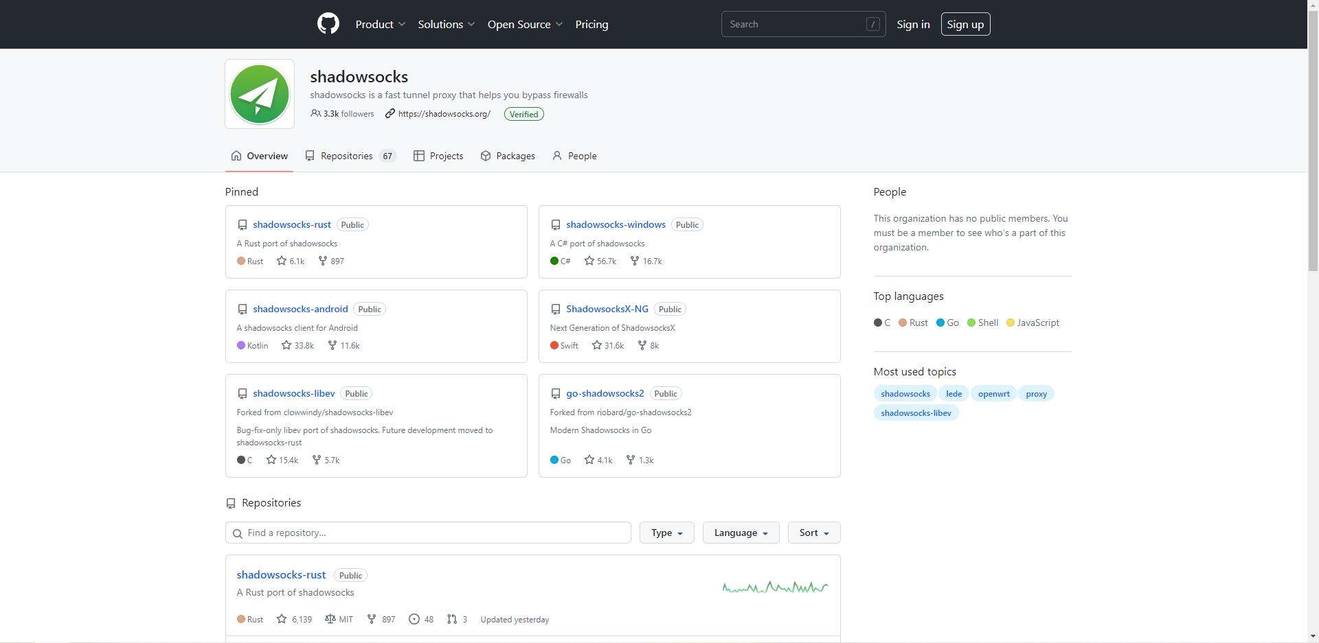The height and width of the screenshot is (643, 1319).
Task: Click fork icon showing 1.3k on go-shadowsocks2
Action: (631, 460)
